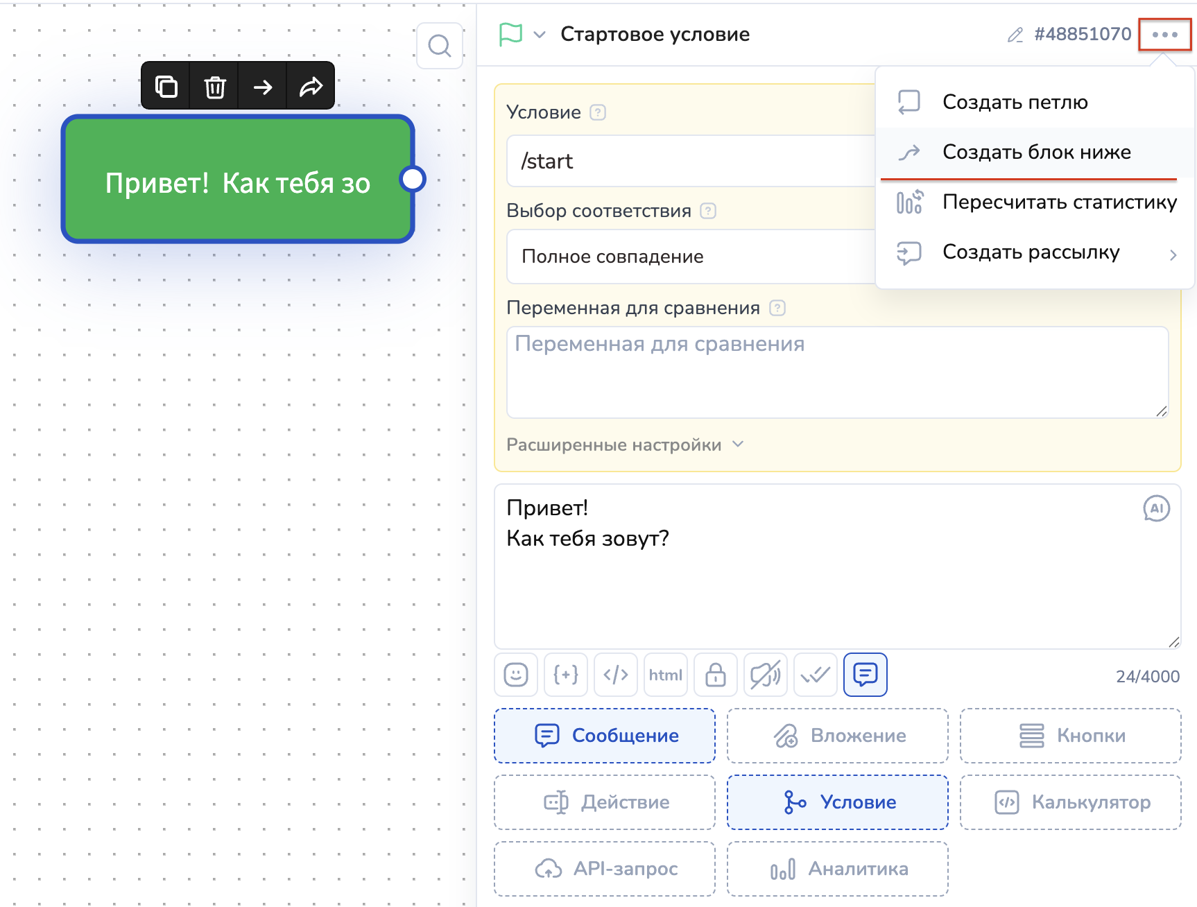1197x907 pixels.
Task: Click the duplicate block icon in node toolbar
Action: pyautogui.click(x=166, y=87)
